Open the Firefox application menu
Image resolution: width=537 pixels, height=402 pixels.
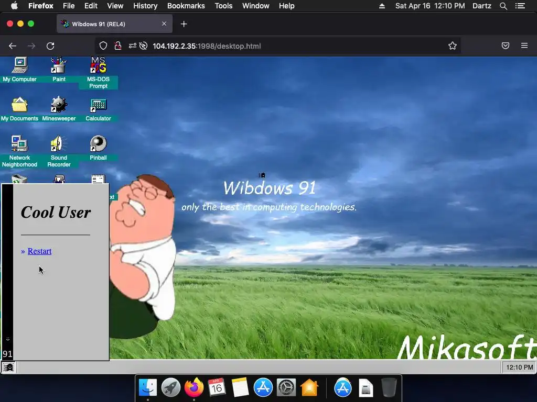click(x=41, y=6)
